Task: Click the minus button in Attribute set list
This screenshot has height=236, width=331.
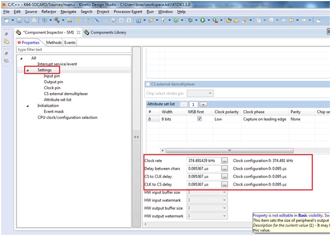Action: pos(184,104)
